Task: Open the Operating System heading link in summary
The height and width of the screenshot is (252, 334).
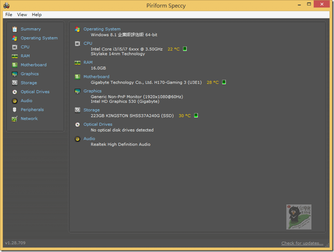Action: [x=102, y=29]
